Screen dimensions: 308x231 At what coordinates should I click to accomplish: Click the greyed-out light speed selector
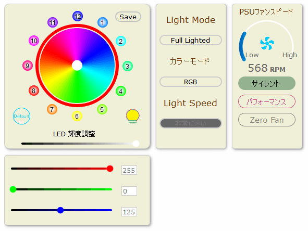click(191, 123)
